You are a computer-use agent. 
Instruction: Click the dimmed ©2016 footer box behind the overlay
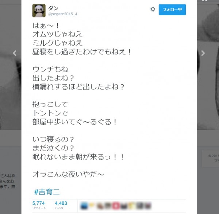tap(210, 158)
